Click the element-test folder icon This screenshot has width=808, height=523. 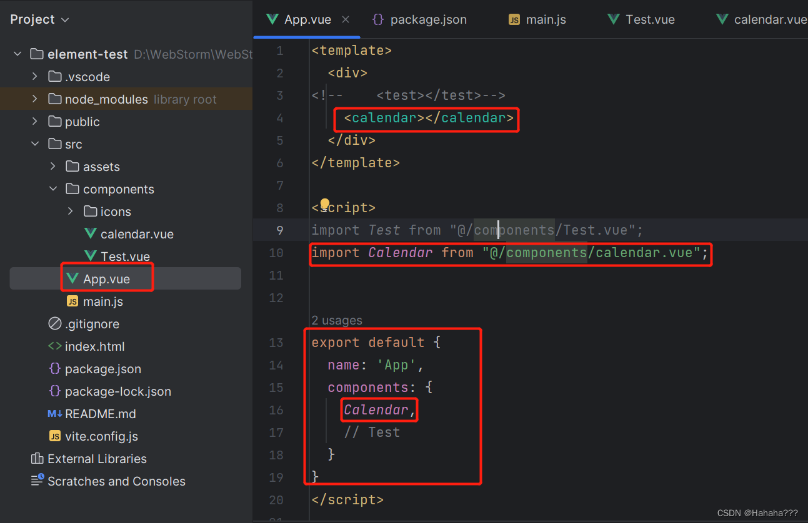pos(37,54)
